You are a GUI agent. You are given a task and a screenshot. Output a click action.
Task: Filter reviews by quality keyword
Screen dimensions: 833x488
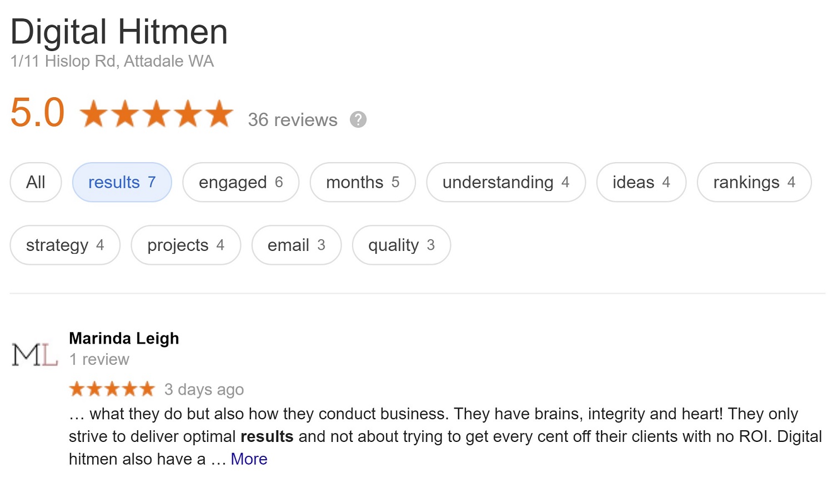point(402,245)
